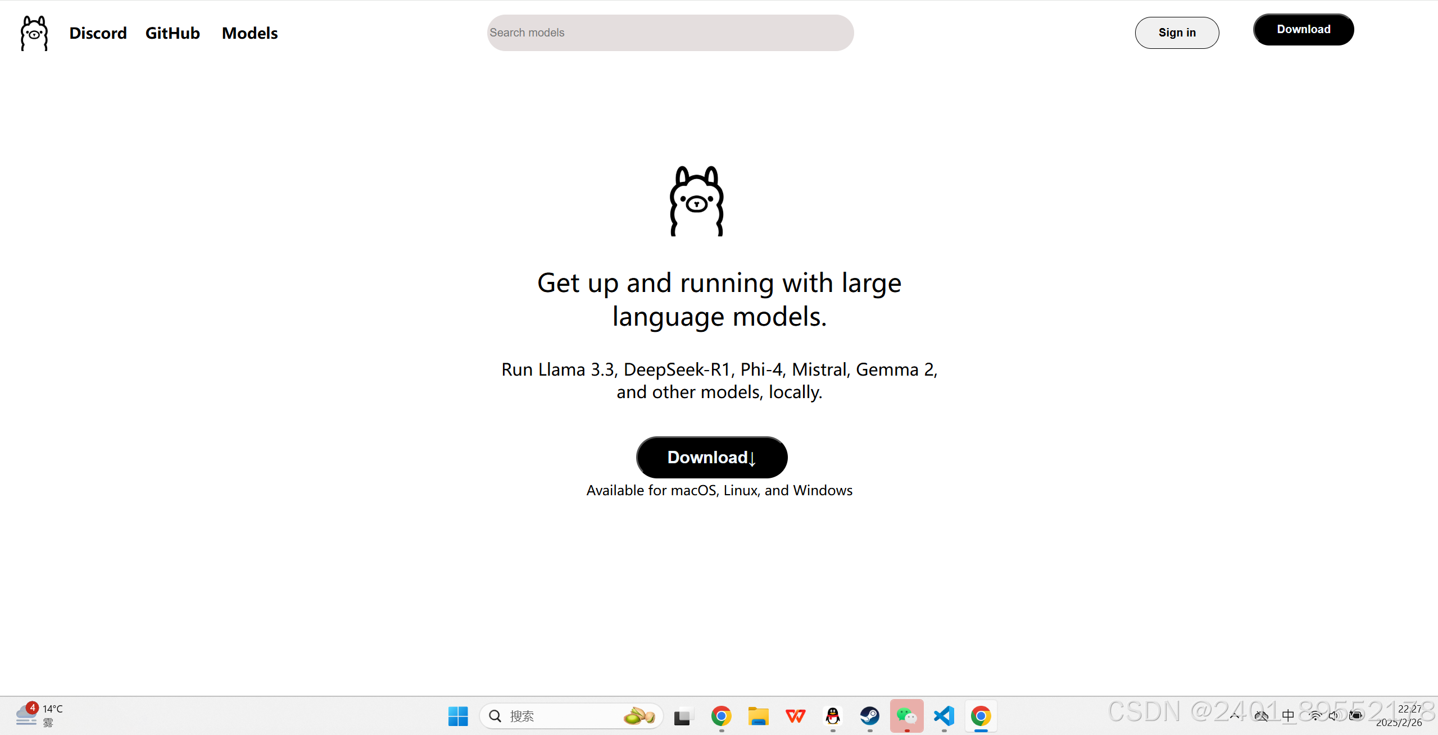This screenshot has height=735, width=1438.
Task: Click the top-right Download button
Action: 1303,29
